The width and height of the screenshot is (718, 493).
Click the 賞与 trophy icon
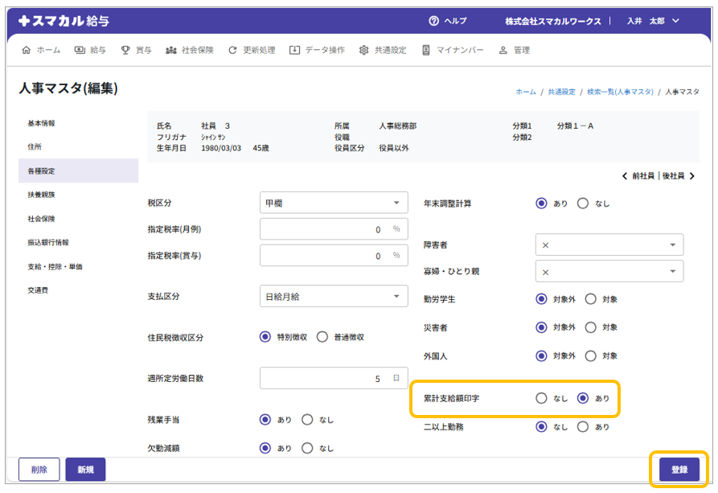[x=125, y=50]
